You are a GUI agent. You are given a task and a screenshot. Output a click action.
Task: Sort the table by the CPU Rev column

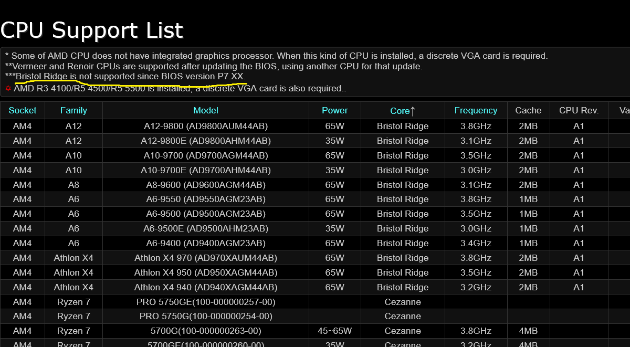[x=579, y=111]
